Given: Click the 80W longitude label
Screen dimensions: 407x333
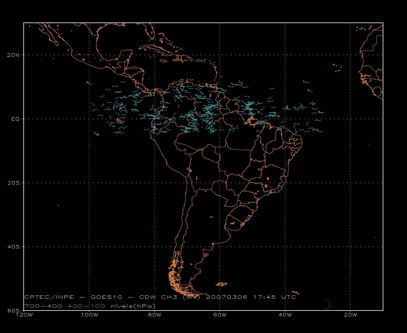Looking at the screenshot, I should click(x=155, y=315).
